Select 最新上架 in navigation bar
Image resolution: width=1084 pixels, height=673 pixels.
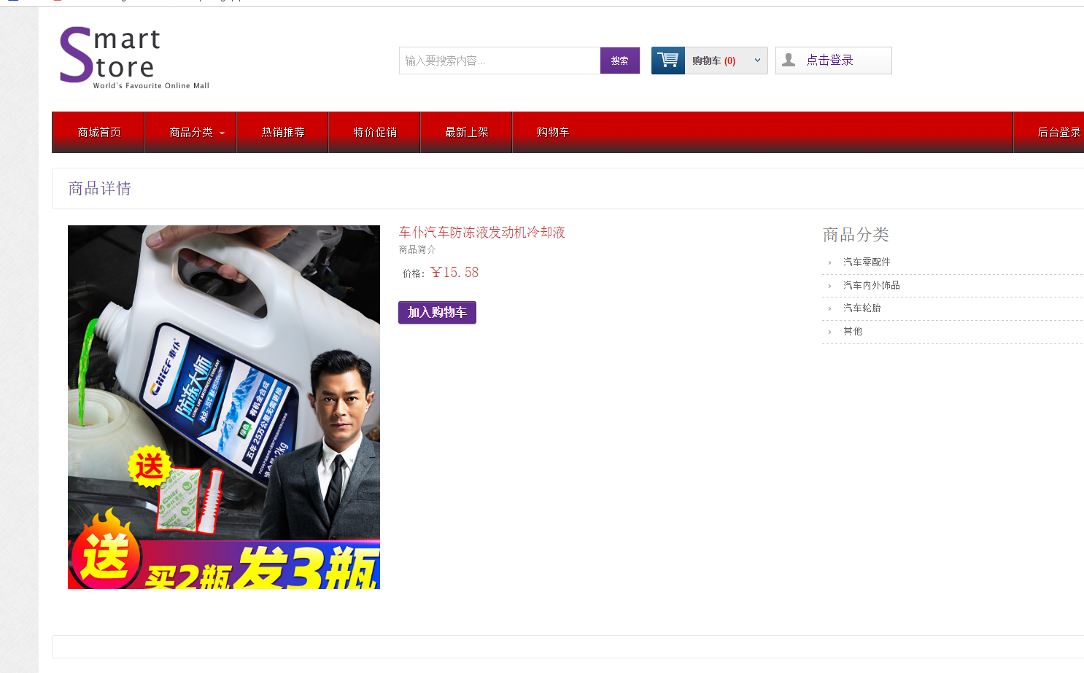click(467, 132)
